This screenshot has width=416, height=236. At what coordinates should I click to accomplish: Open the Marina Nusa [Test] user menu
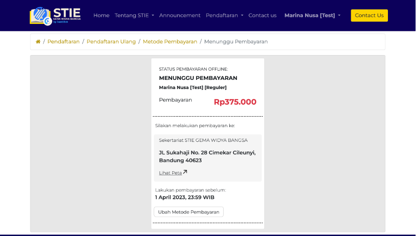312,16
